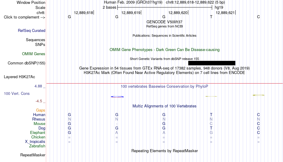
Task: Select the 'Zebrafish' species label
Action: 37,146
